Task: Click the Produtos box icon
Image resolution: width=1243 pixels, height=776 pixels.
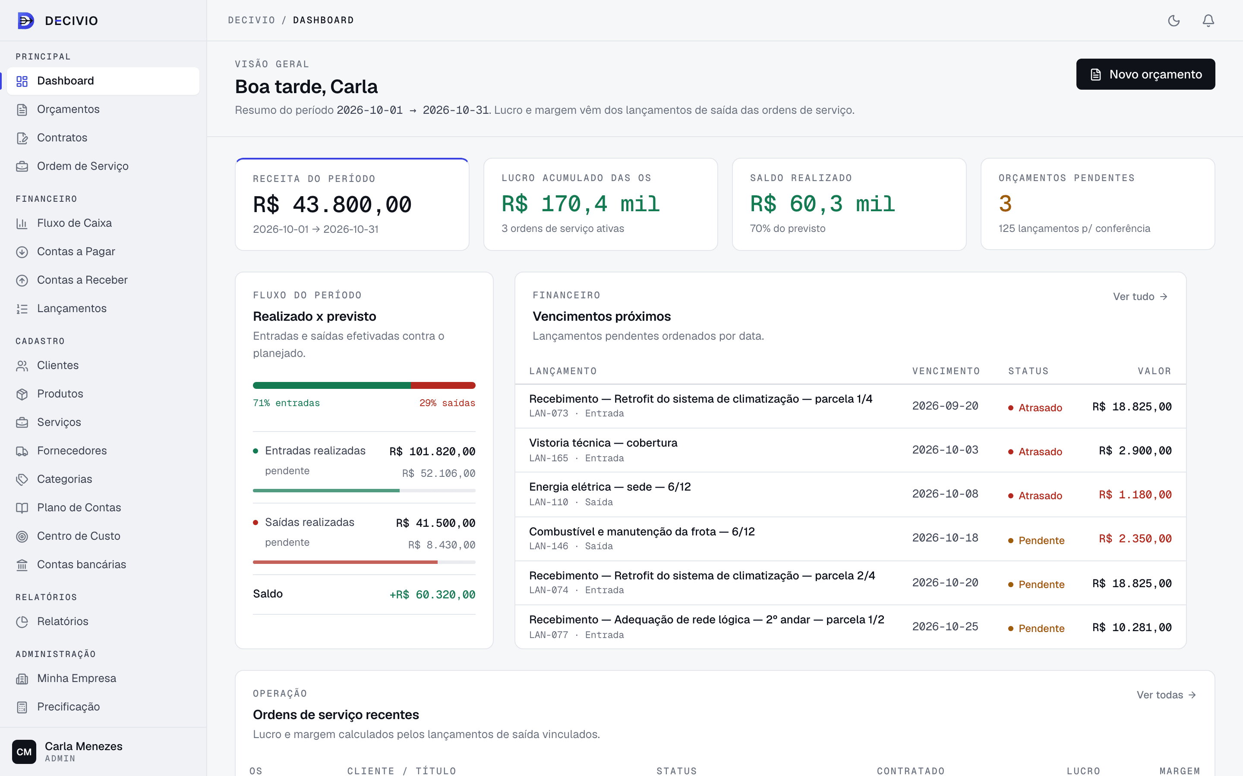Action: (22, 394)
